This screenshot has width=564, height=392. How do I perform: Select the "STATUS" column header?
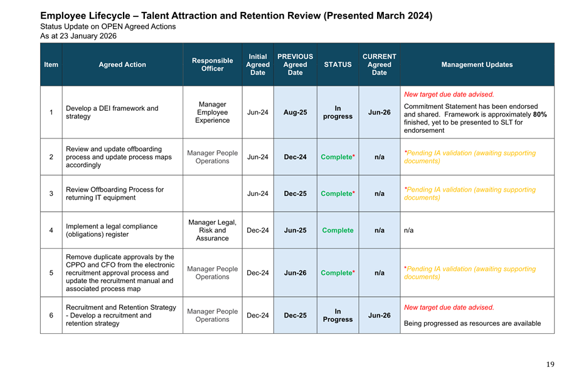pos(338,64)
